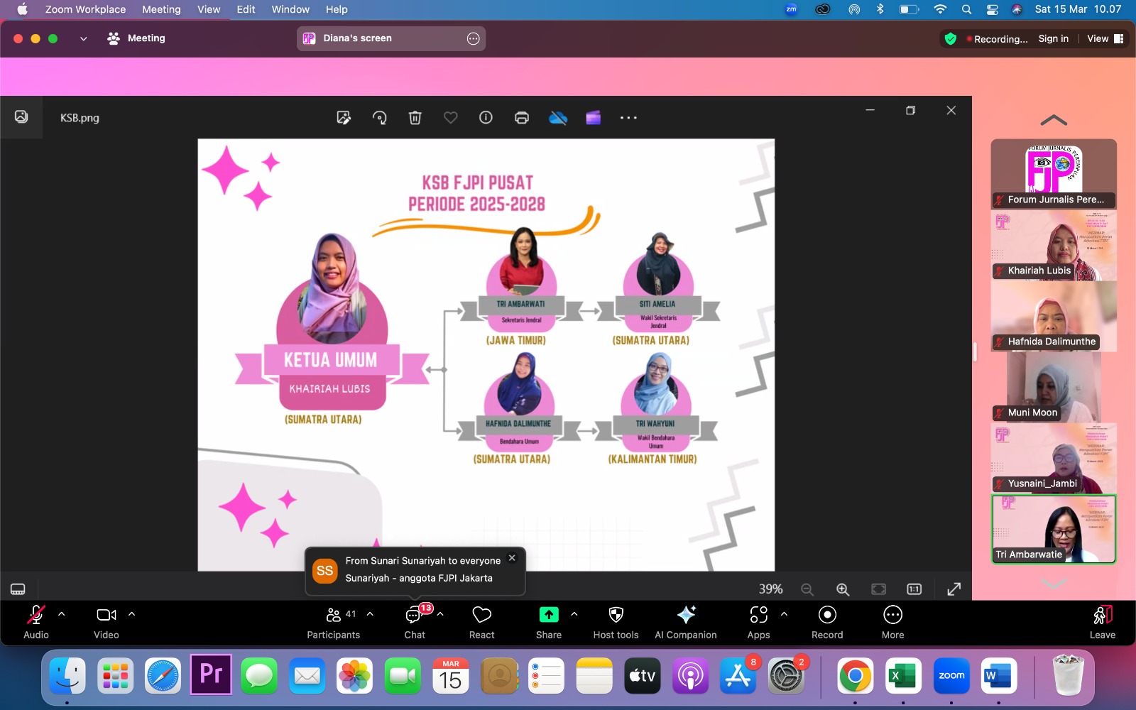
Task: Click the encryption green shield icon
Action: pyautogui.click(x=951, y=39)
